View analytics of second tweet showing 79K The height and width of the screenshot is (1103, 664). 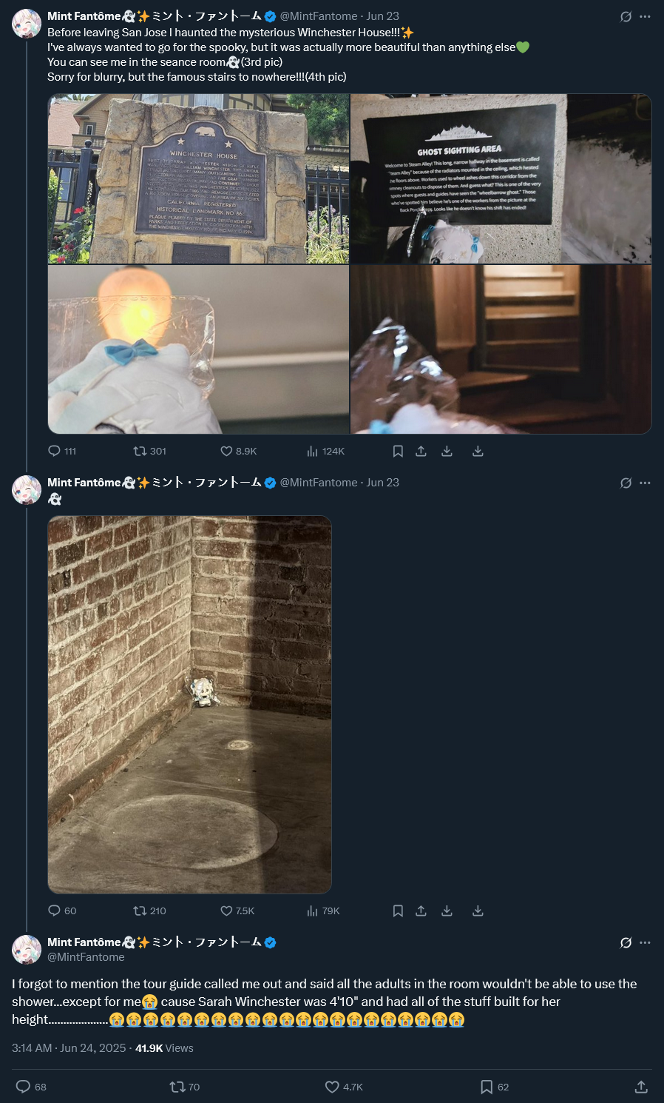[x=323, y=911]
